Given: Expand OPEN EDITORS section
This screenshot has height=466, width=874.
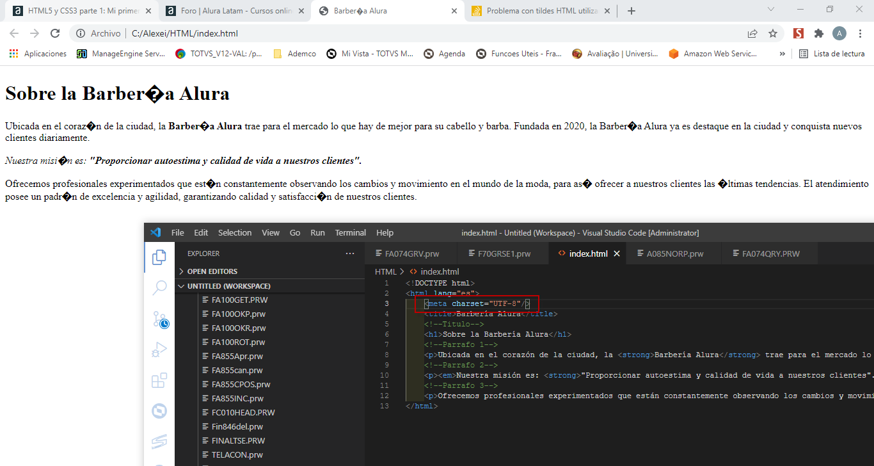Looking at the screenshot, I should pos(269,271).
